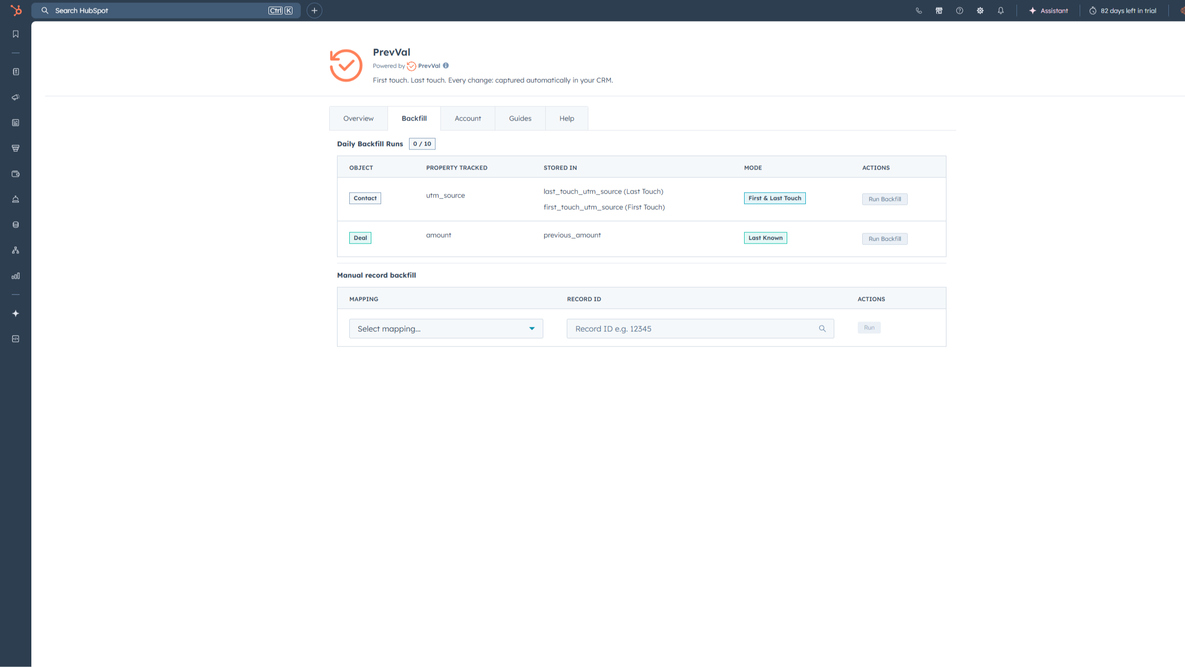Open the Assistant button
This screenshot has width=1185, height=667.
coord(1048,10)
